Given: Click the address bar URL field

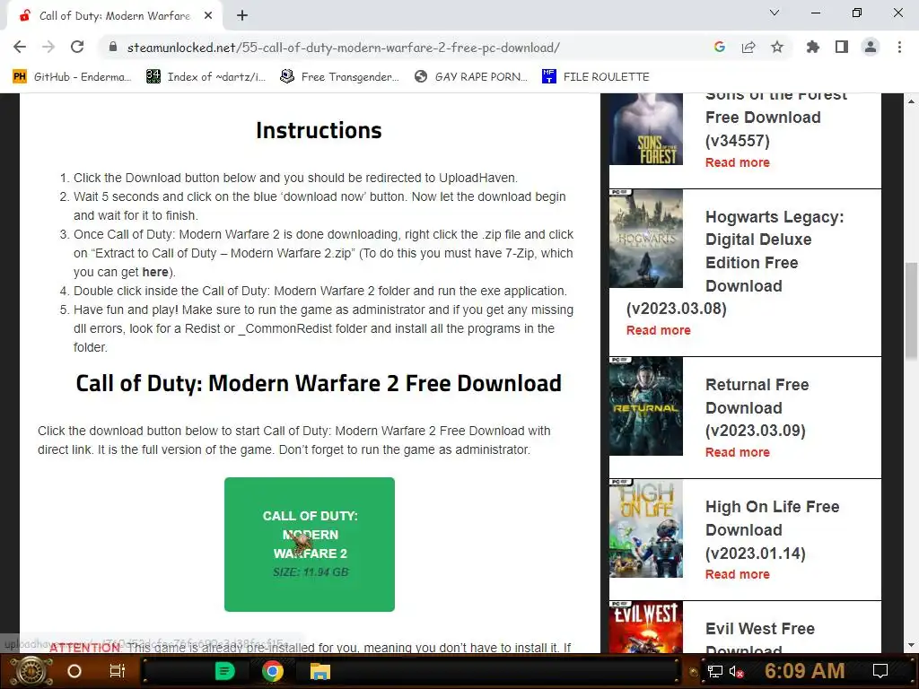Looking at the screenshot, I should [343, 48].
